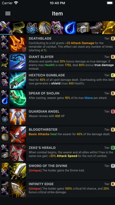Tap the golden Spatula component icon

[109, 28]
